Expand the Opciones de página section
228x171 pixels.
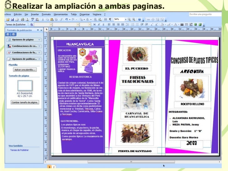24,39
